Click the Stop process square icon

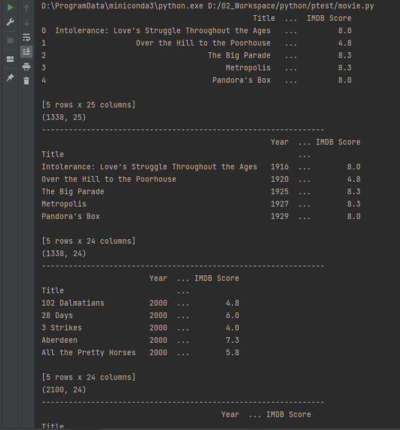coord(10,41)
